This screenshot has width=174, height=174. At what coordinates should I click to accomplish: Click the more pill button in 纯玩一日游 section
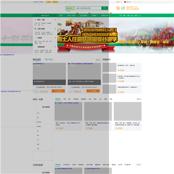point(139,99)
